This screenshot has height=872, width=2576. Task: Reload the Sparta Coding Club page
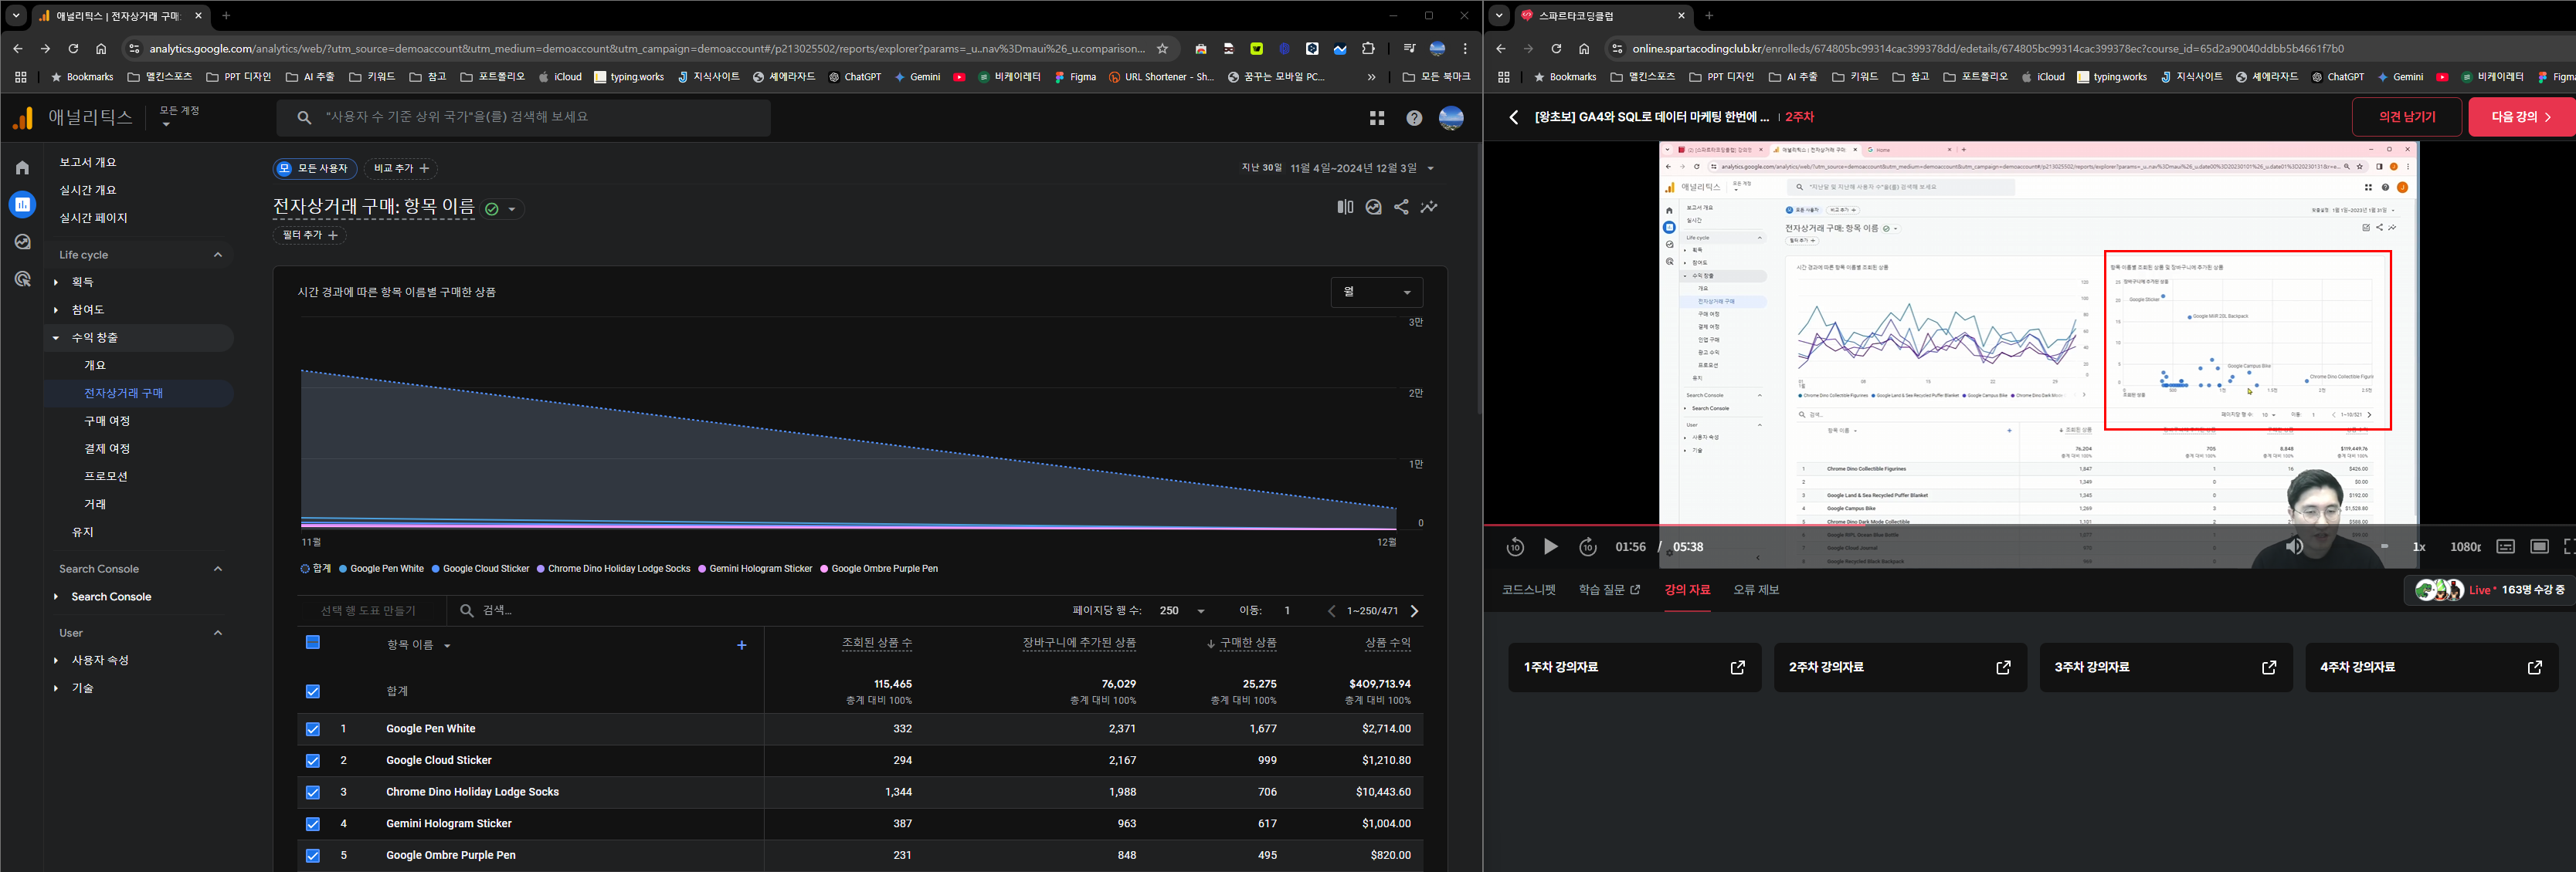pyautogui.click(x=1555, y=48)
